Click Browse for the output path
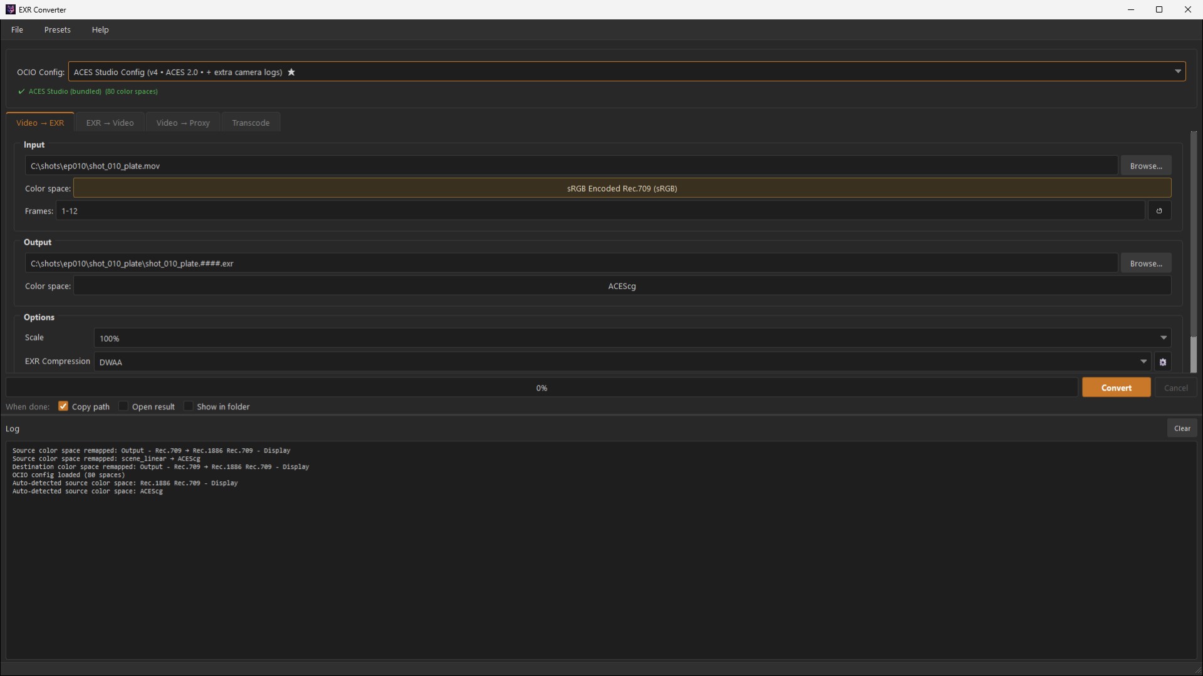The height and width of the screenshot is (676, 1203). tap(1146, 264)
